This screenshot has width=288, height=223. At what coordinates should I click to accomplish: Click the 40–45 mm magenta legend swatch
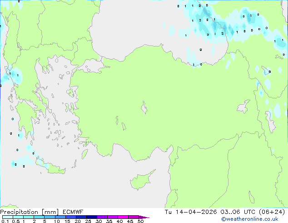click(x=123, y=217)
